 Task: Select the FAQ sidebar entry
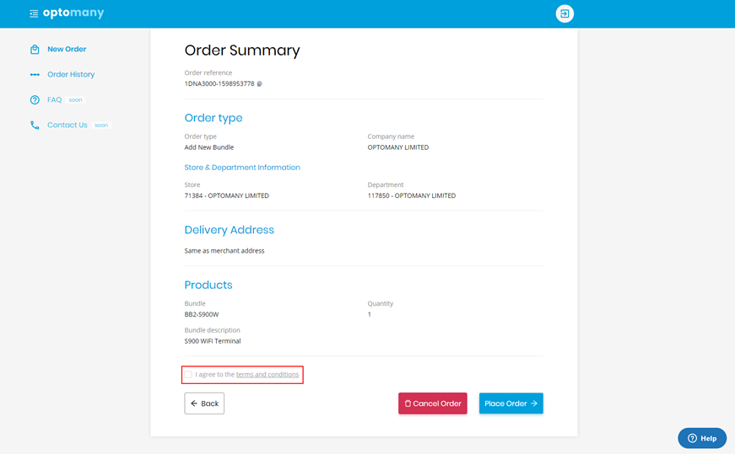tap(54, 99)
